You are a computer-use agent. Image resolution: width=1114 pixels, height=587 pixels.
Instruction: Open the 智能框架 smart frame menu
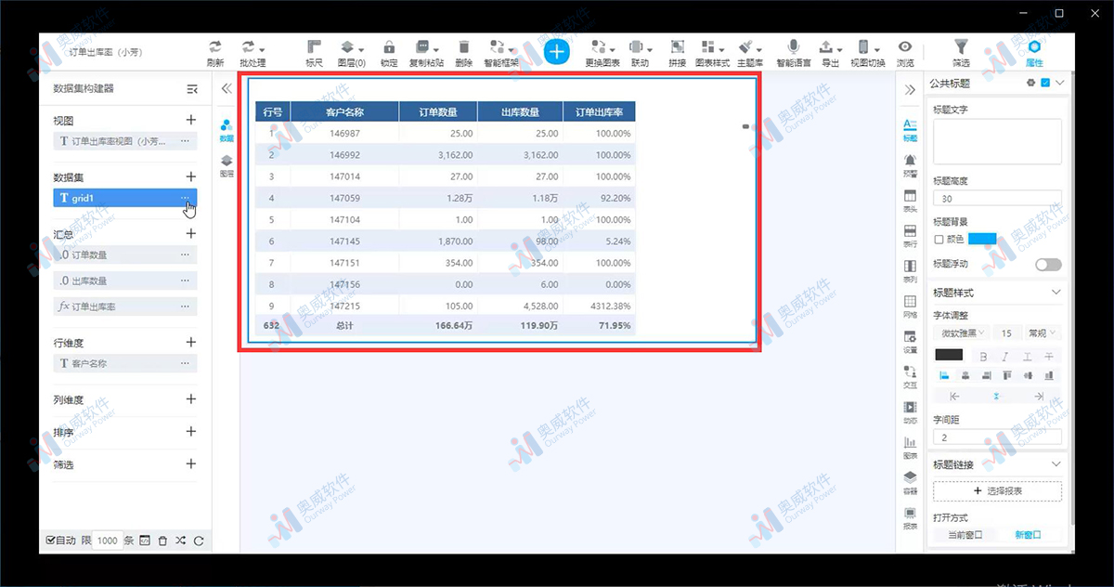(x=501, y=53)
